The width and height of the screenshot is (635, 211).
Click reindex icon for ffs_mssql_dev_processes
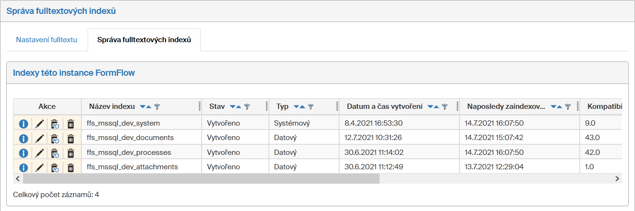55,153
